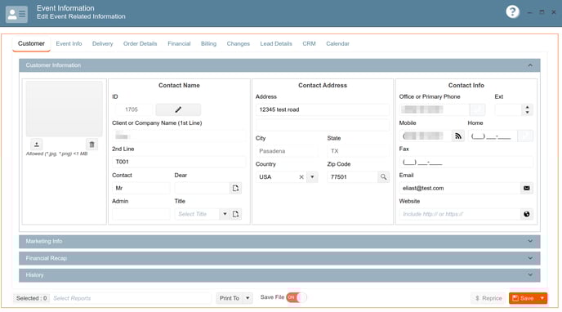Image resolution: width=562 pixels, height=312 pixels.
Task: Open the Order Details tab
Action: pos(140,44)
